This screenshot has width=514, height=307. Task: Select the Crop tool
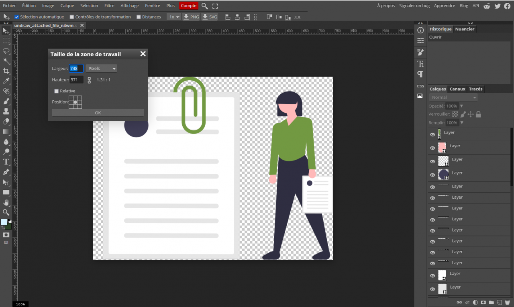tap(6, 71)
